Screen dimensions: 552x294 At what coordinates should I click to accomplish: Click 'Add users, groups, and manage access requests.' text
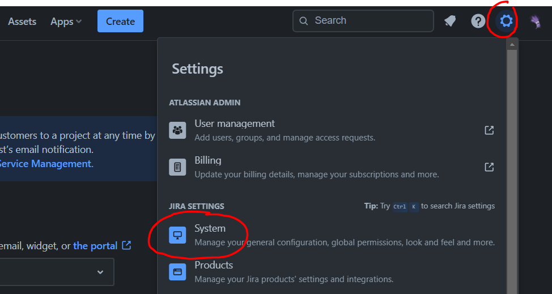click(285, 138)
